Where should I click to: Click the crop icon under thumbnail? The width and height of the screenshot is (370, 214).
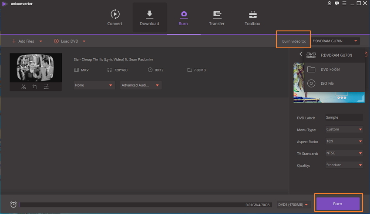[x=35, y=87]
